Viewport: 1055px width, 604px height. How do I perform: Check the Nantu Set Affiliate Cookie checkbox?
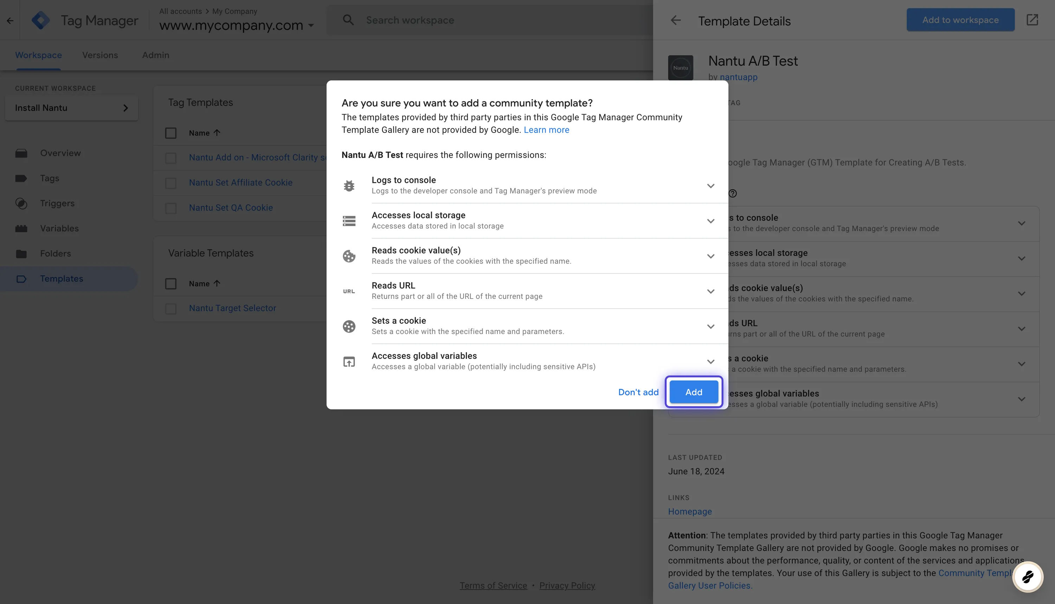point(171,183)
